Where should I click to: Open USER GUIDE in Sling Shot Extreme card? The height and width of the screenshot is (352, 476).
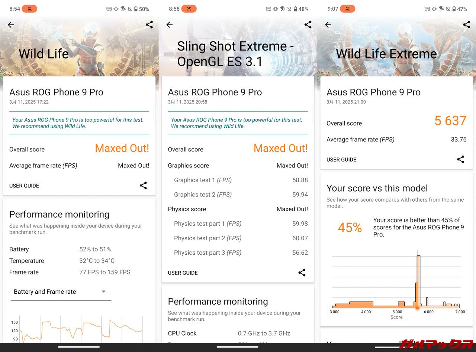coord(183,273)
